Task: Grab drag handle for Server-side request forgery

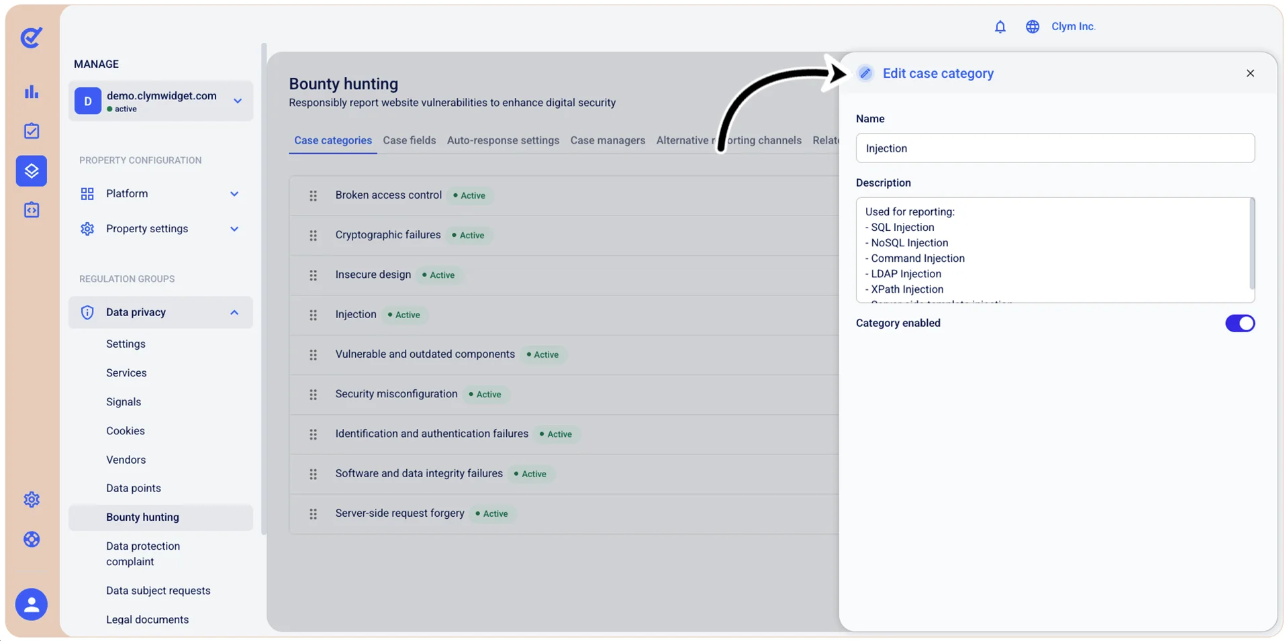Action: tap(313, 514)
